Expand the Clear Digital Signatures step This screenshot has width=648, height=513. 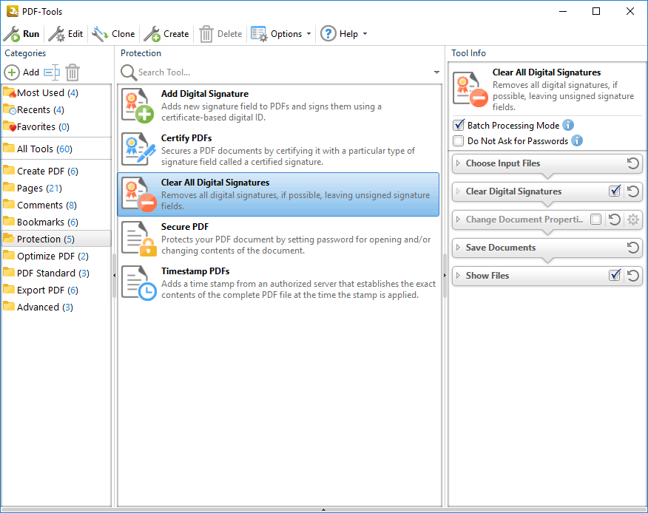pos(458,191)
